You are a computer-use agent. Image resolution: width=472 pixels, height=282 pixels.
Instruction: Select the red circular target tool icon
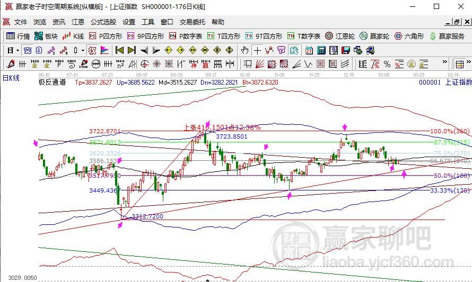point(145,64)
